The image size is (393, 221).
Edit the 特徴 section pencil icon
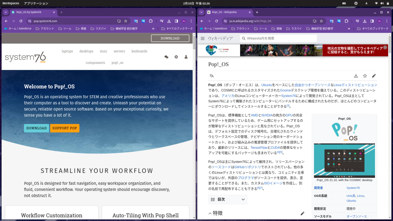302,213
